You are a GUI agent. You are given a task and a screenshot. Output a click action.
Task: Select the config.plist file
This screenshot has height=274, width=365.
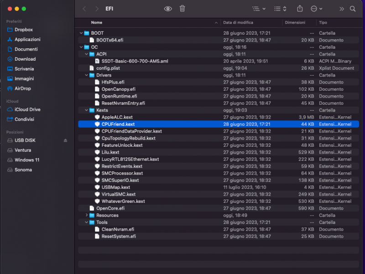[x=219, y=68]
